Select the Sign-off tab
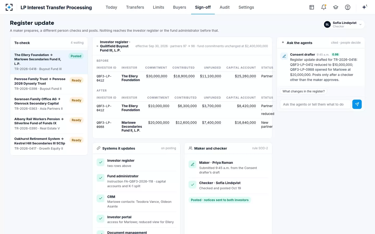 click(x=203, y=7)
